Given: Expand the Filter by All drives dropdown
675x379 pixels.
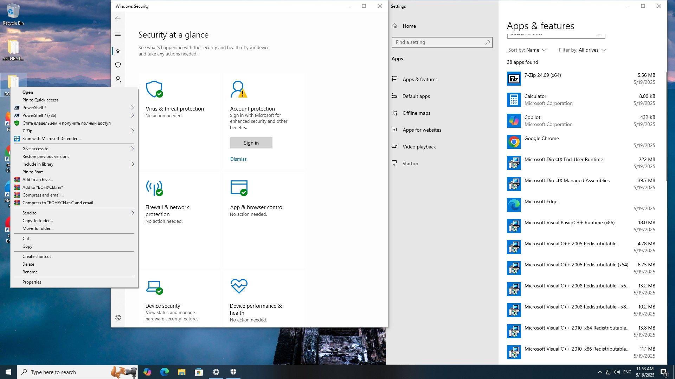Looking at the screenshot, I should 582,50.
